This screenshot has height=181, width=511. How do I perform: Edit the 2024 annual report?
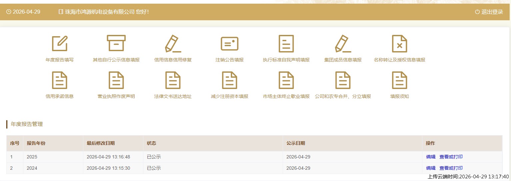tap(431, 168)
